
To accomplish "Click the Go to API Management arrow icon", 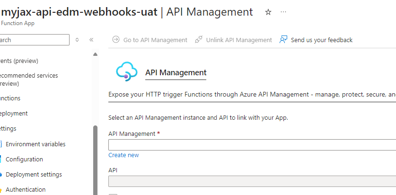I will 115,40.
